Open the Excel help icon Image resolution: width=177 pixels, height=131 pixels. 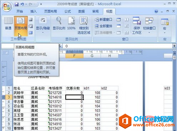tap(156, 11)
